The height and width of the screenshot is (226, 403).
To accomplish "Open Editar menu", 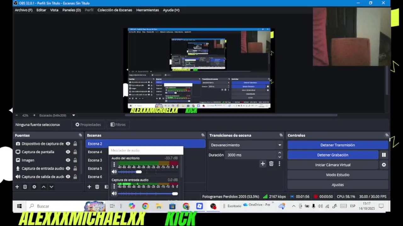I will click(x=41, y=10).
